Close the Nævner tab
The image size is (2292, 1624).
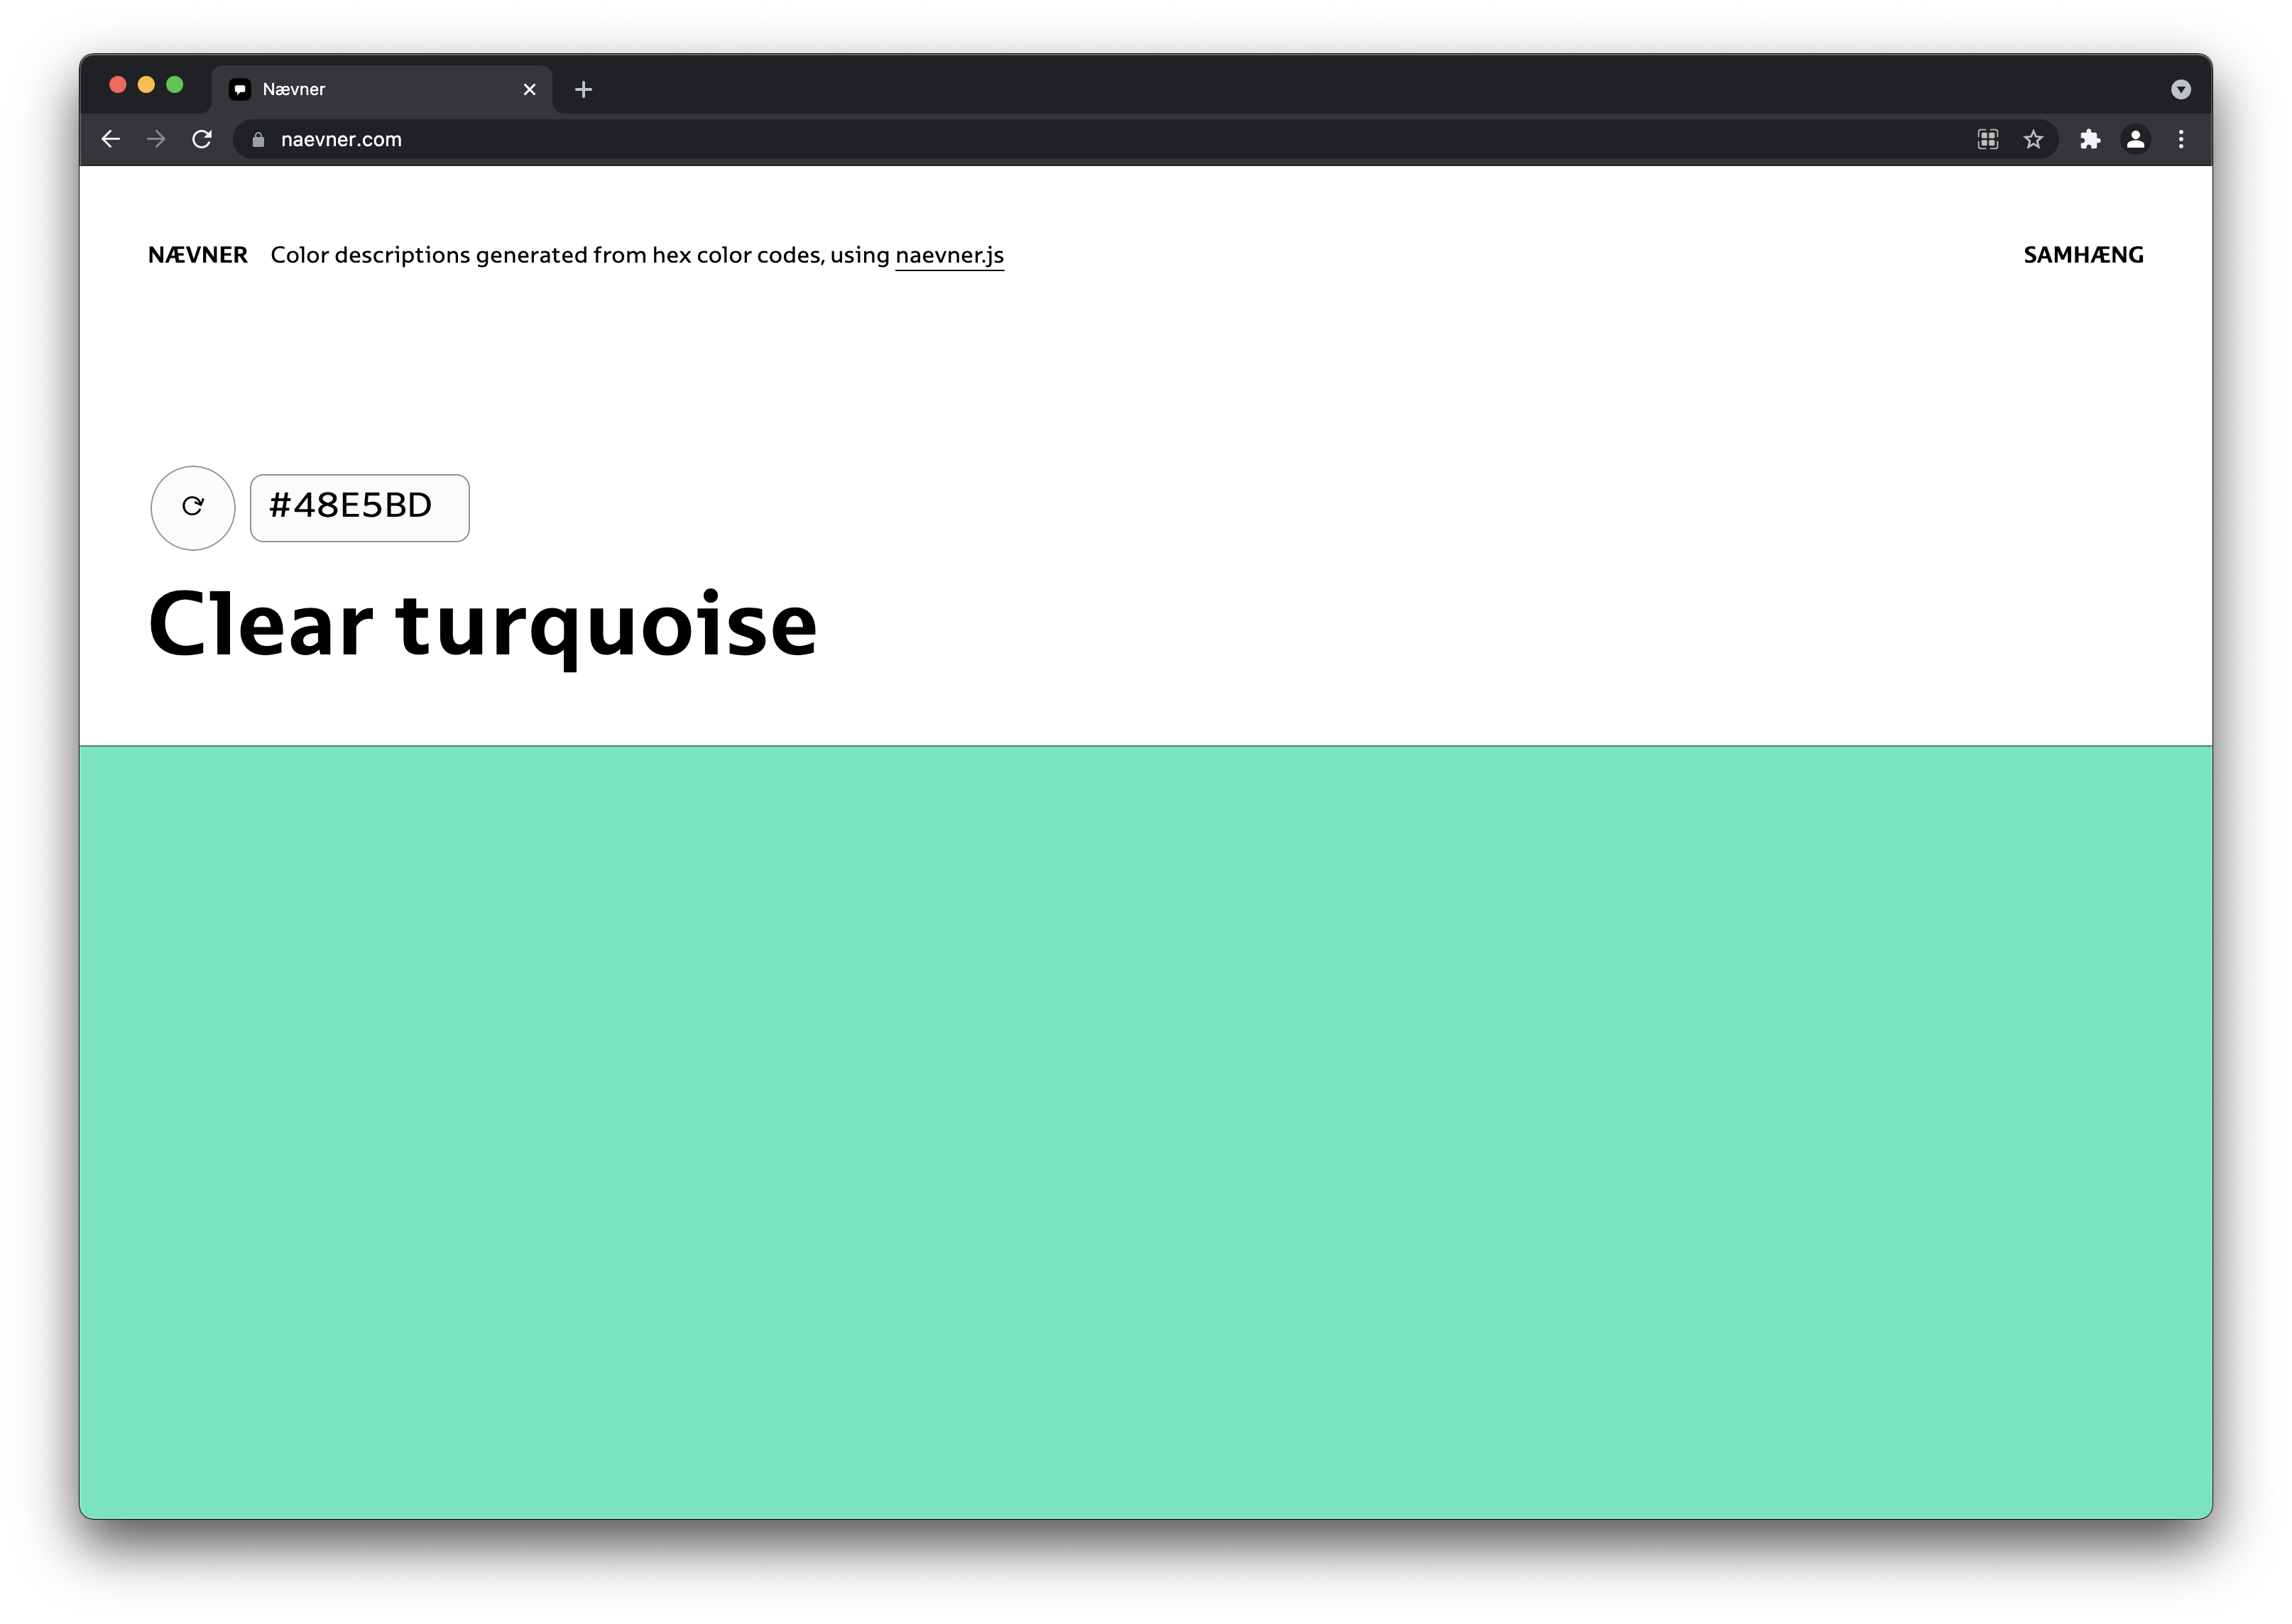[529, 89]
